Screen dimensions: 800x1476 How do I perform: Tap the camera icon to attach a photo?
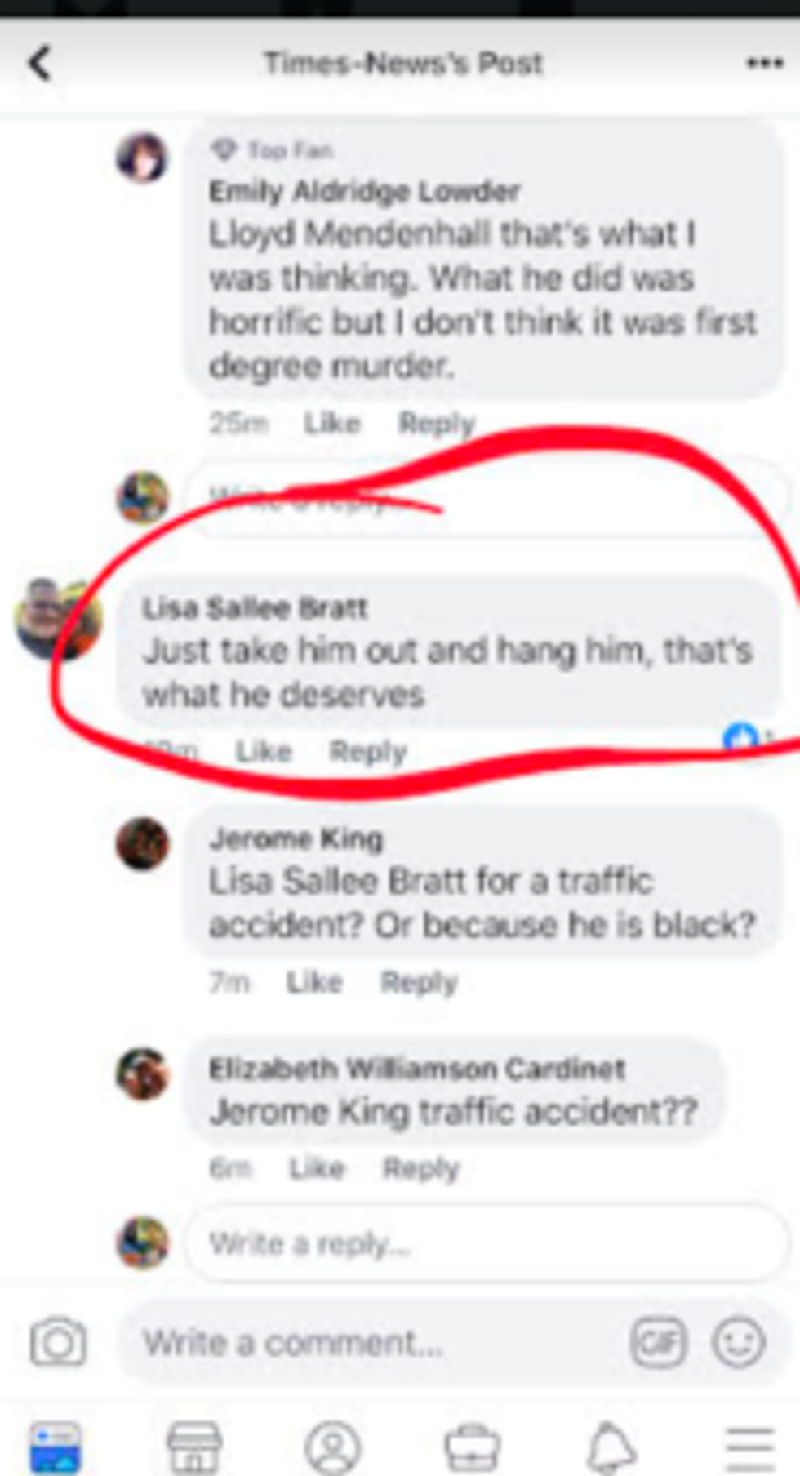tap(58, 1341)
